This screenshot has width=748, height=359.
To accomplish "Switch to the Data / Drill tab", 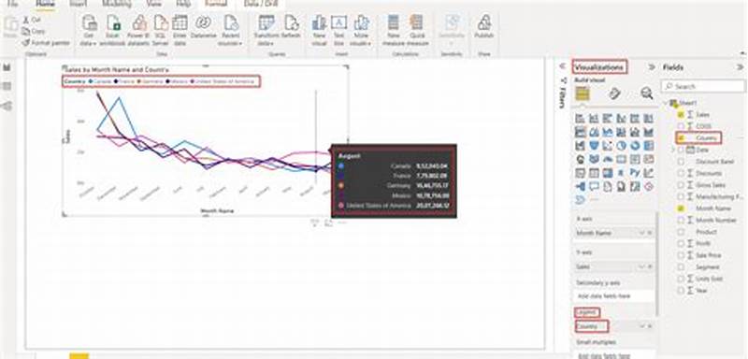I will [x=262, y=4].
